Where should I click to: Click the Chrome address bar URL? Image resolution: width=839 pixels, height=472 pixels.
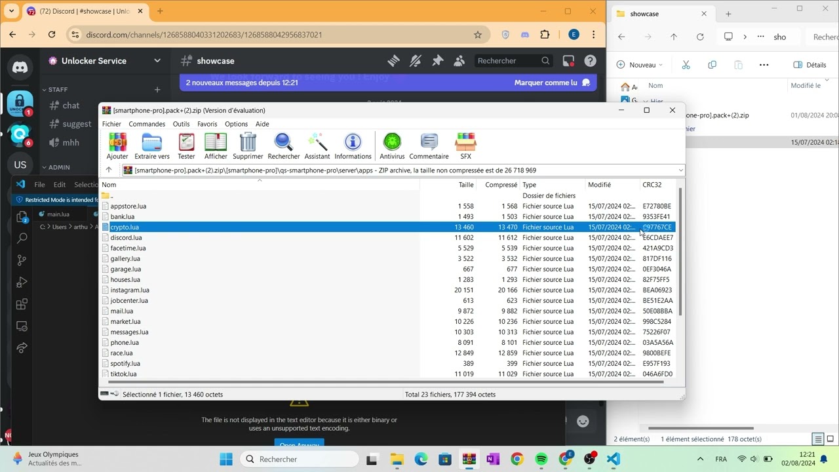tap(204, 35)
